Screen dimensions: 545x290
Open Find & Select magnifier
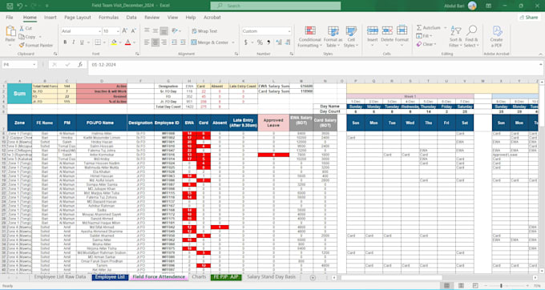coord(471,37)
